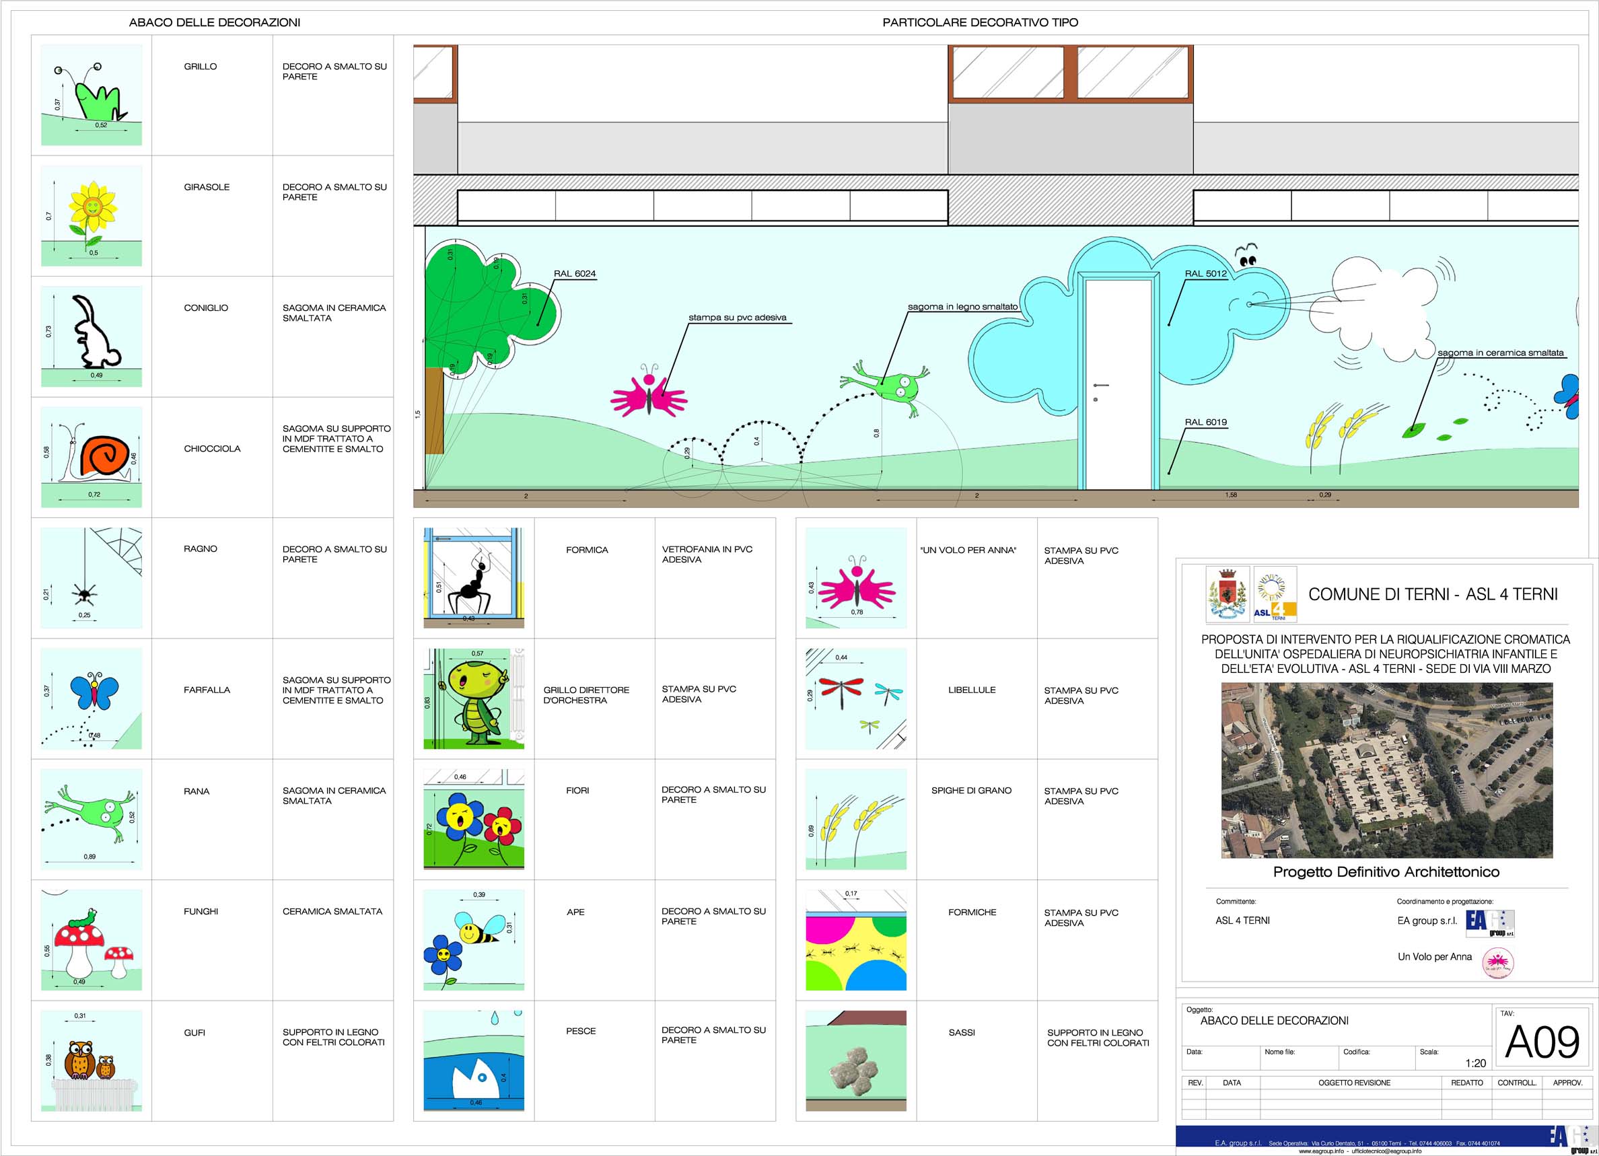
Task: Click the Comune di Terni coat of arms
Action: click(1228, 594)
